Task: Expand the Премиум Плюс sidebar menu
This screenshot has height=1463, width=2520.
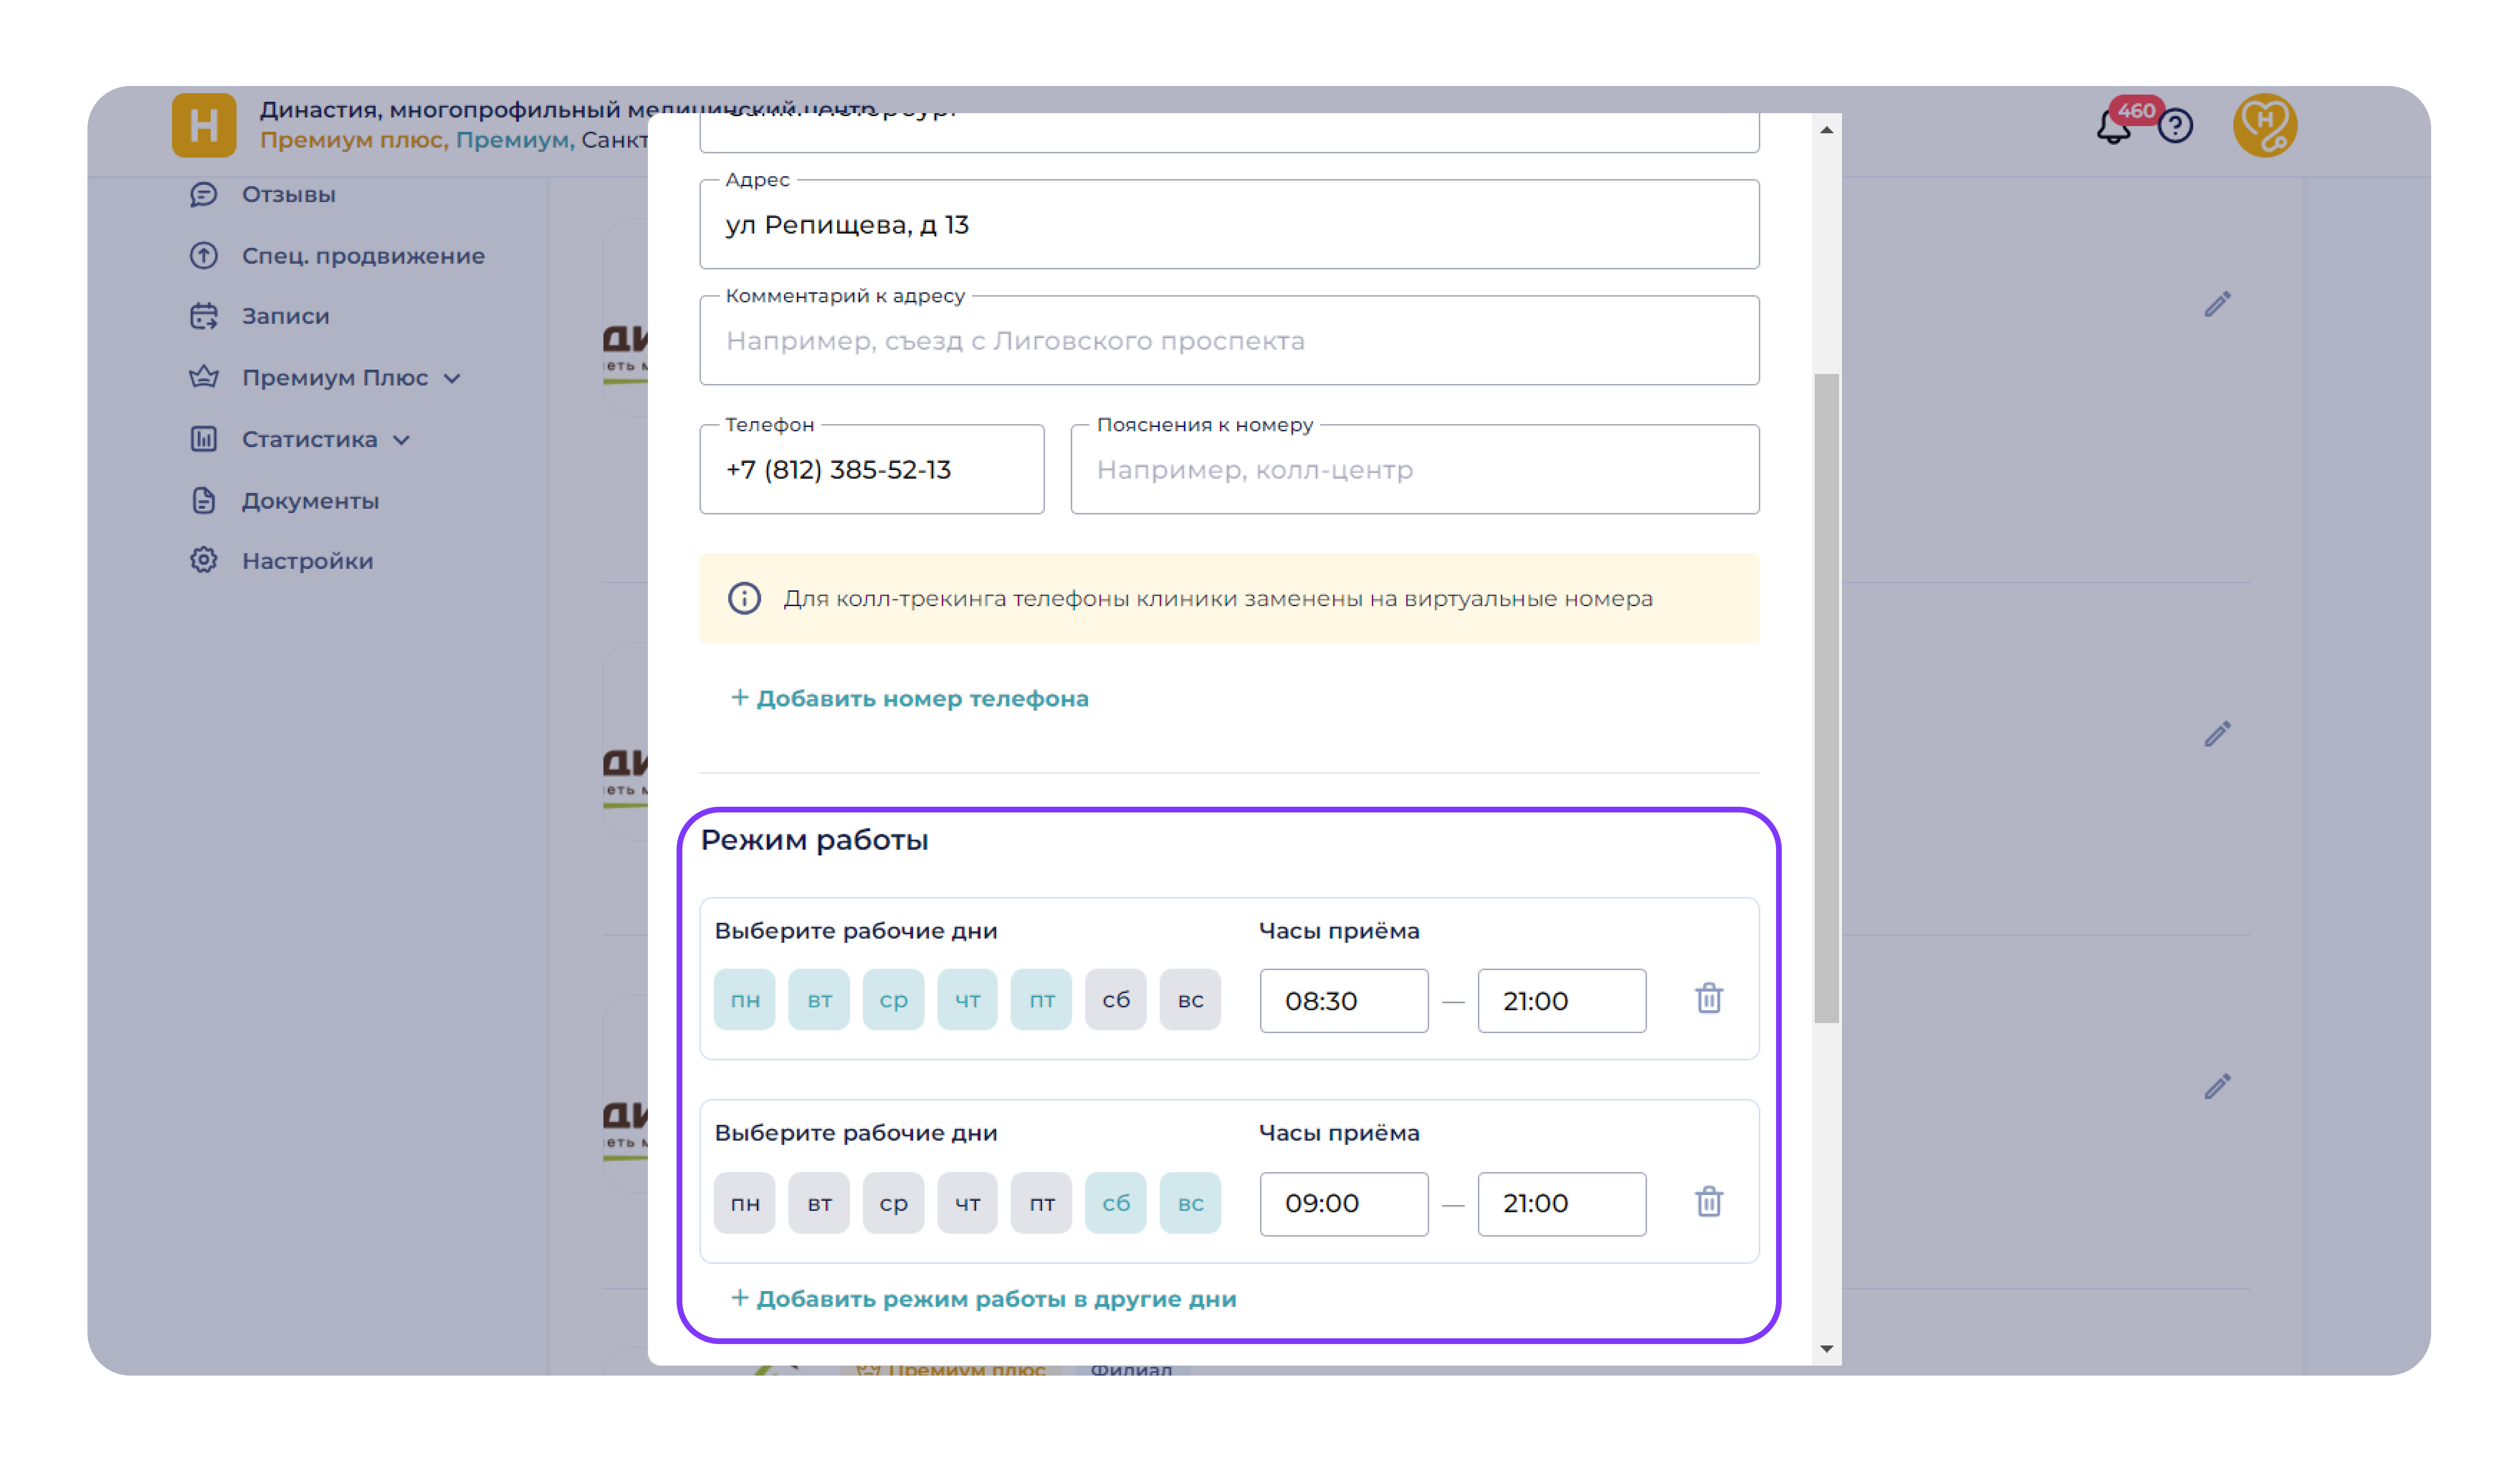Action: (335, 378)
